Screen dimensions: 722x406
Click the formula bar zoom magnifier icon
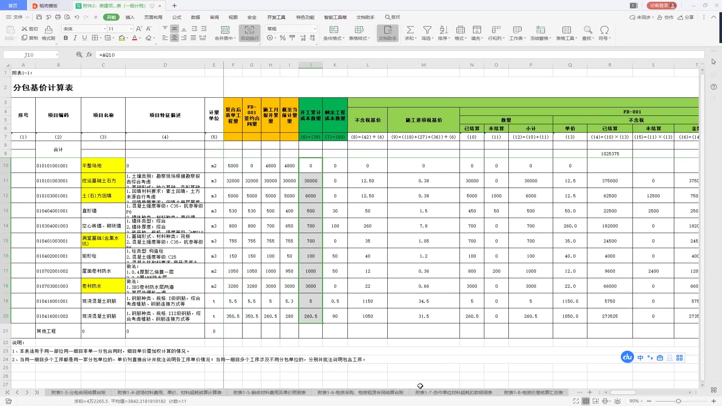click(79, 55)
